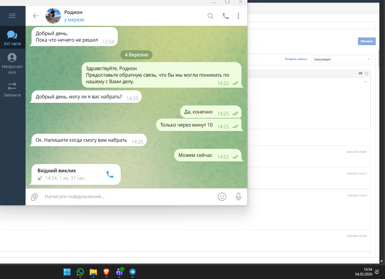Select the message 'Да, конечно'
385x279 pixels.
[x=211, y=112]
